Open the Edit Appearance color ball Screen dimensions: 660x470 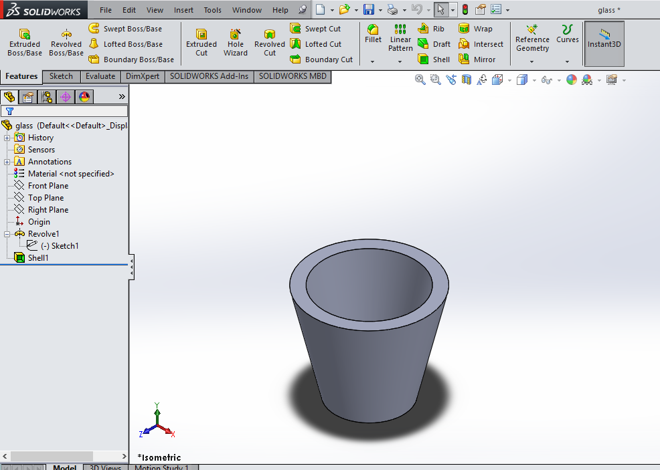point(571,80)
